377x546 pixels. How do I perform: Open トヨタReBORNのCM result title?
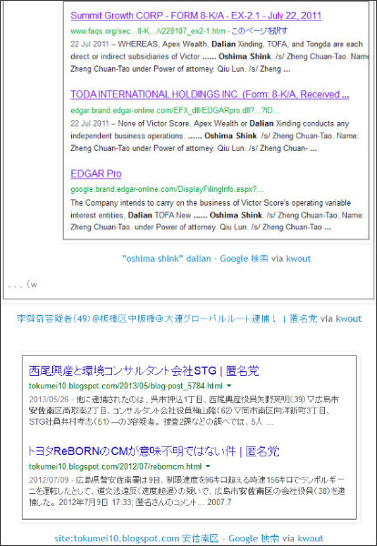click(x=154, y=451)
